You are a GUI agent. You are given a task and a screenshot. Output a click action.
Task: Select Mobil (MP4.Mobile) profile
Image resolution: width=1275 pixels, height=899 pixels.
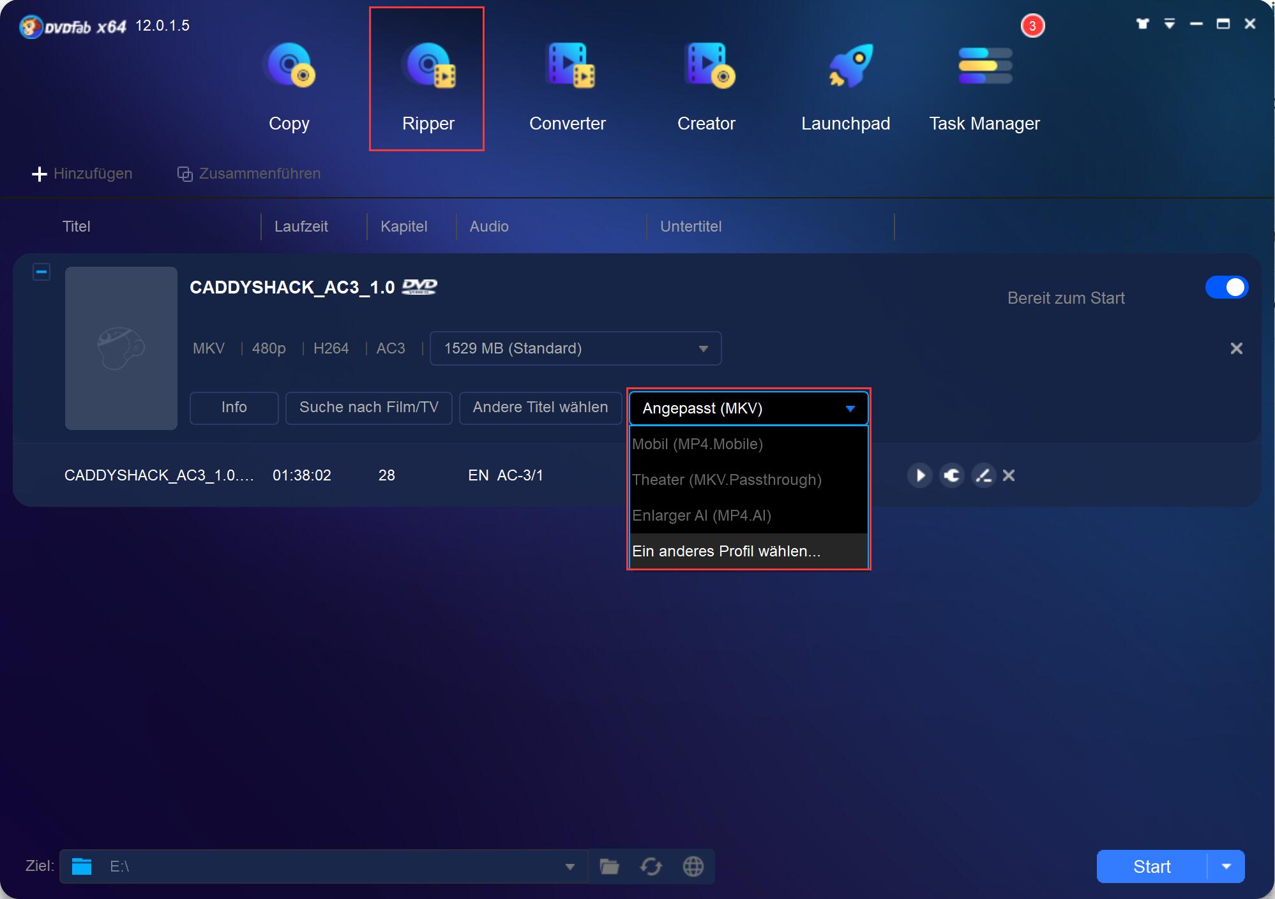(x=748, y=444)
